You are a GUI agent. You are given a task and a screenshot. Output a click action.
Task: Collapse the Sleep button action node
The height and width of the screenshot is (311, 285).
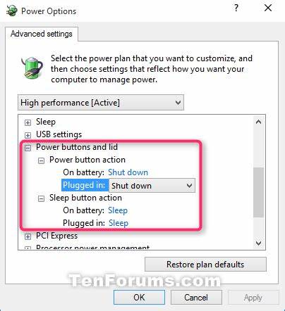[x=41, y=198]
